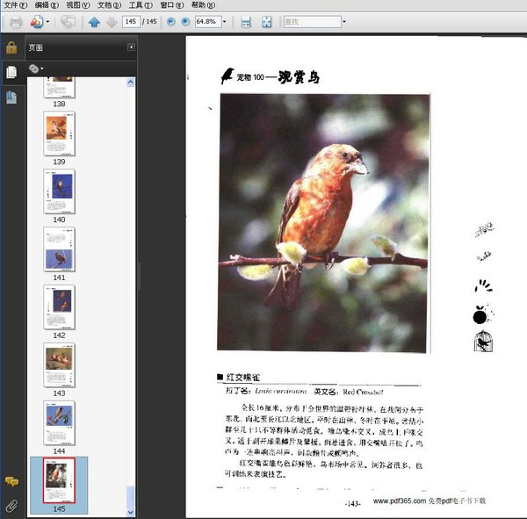Open the Find options dropdown arrow
Image resolution: width=527 pixels, height=519 pixels.
[x=343, y=22]
